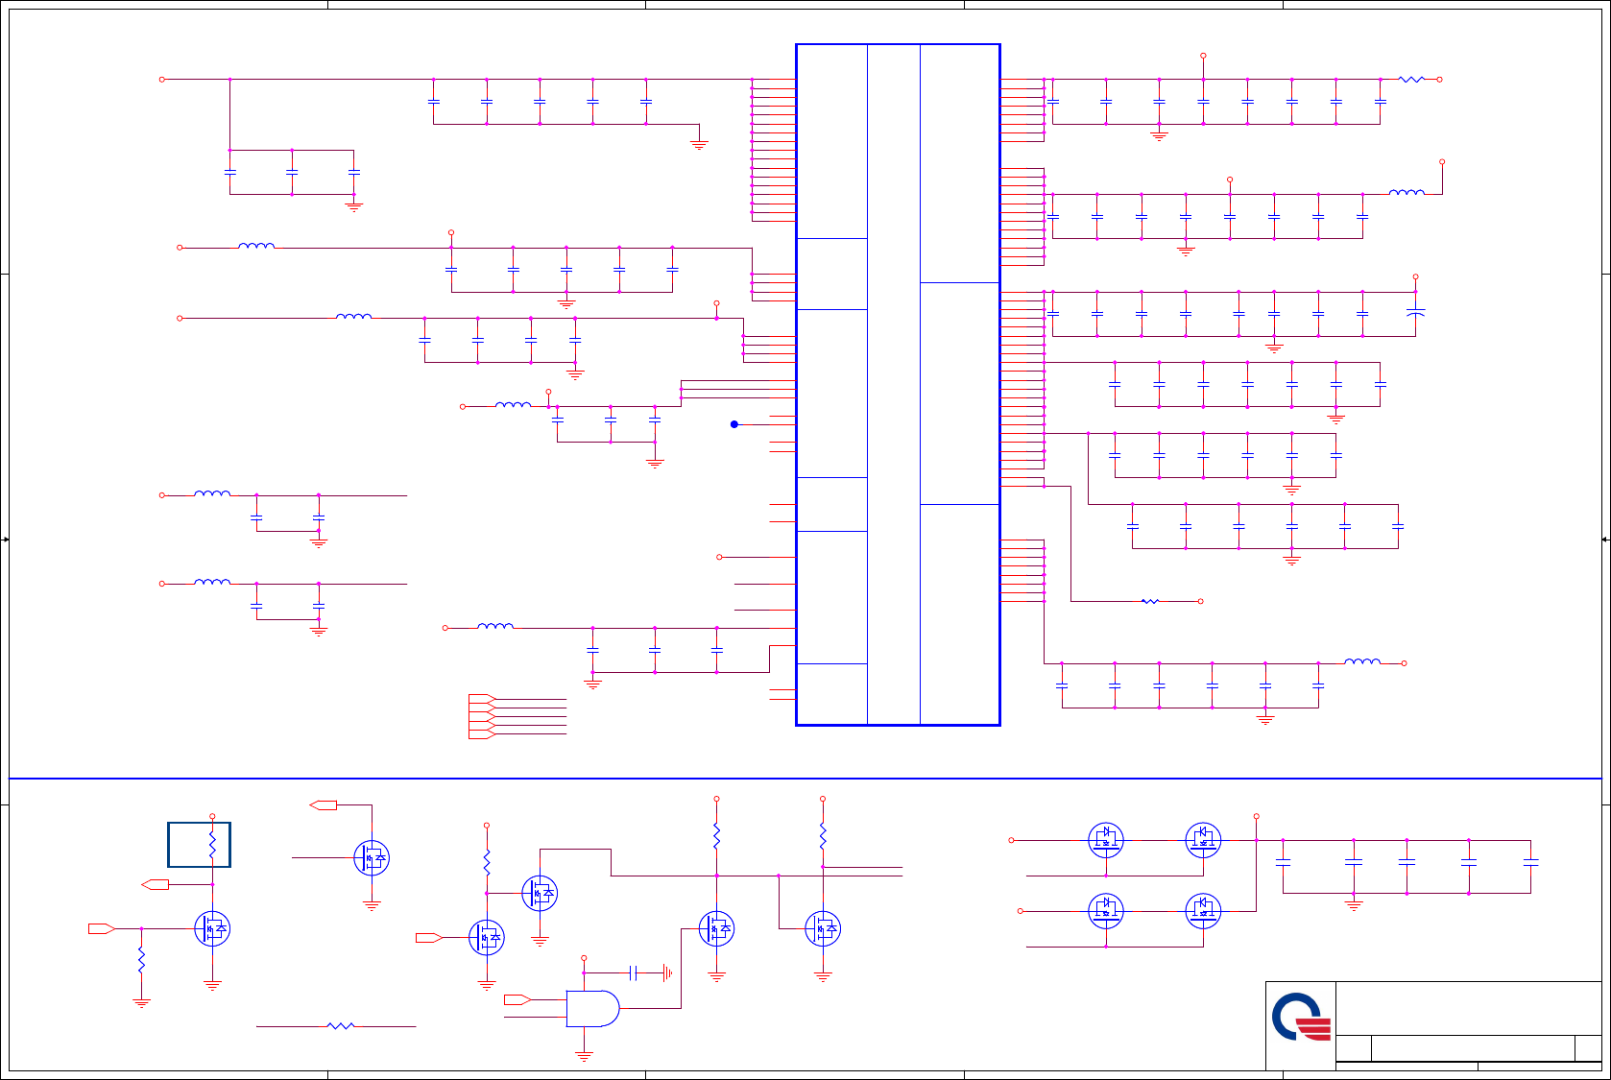Click the AND gate symbol
The width and height of the screenshot is (1611, 1080).
click(592, 1009)
